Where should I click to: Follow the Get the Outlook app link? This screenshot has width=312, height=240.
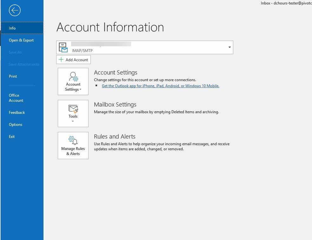point(160,86)
